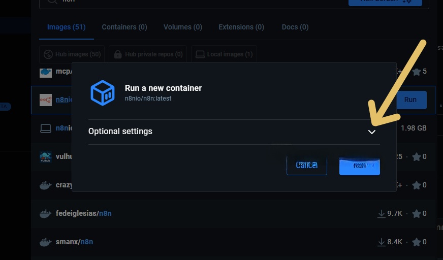Click the 8.4K download count
The image size is (443, 260).
point(395,242)
